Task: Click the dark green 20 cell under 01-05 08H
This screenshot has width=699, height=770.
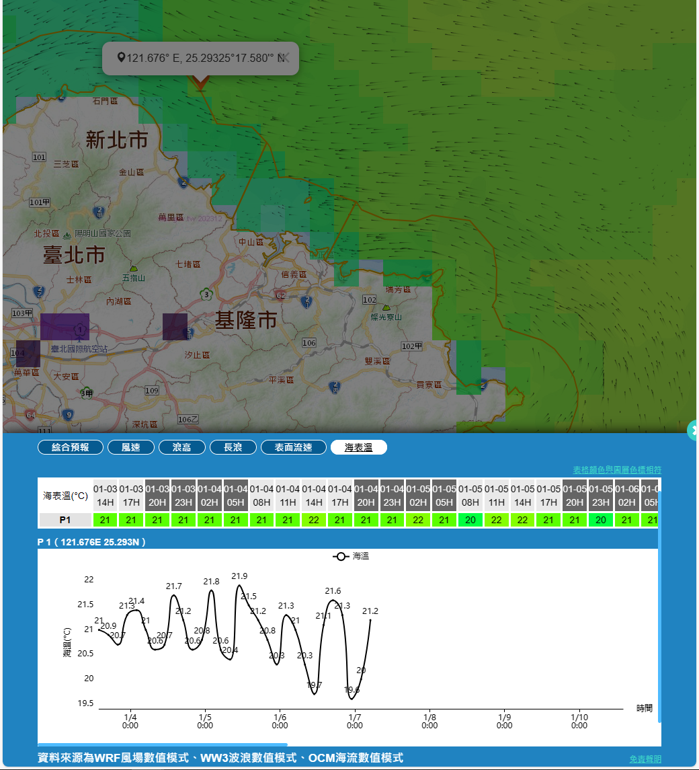Action: pos(470,519)
